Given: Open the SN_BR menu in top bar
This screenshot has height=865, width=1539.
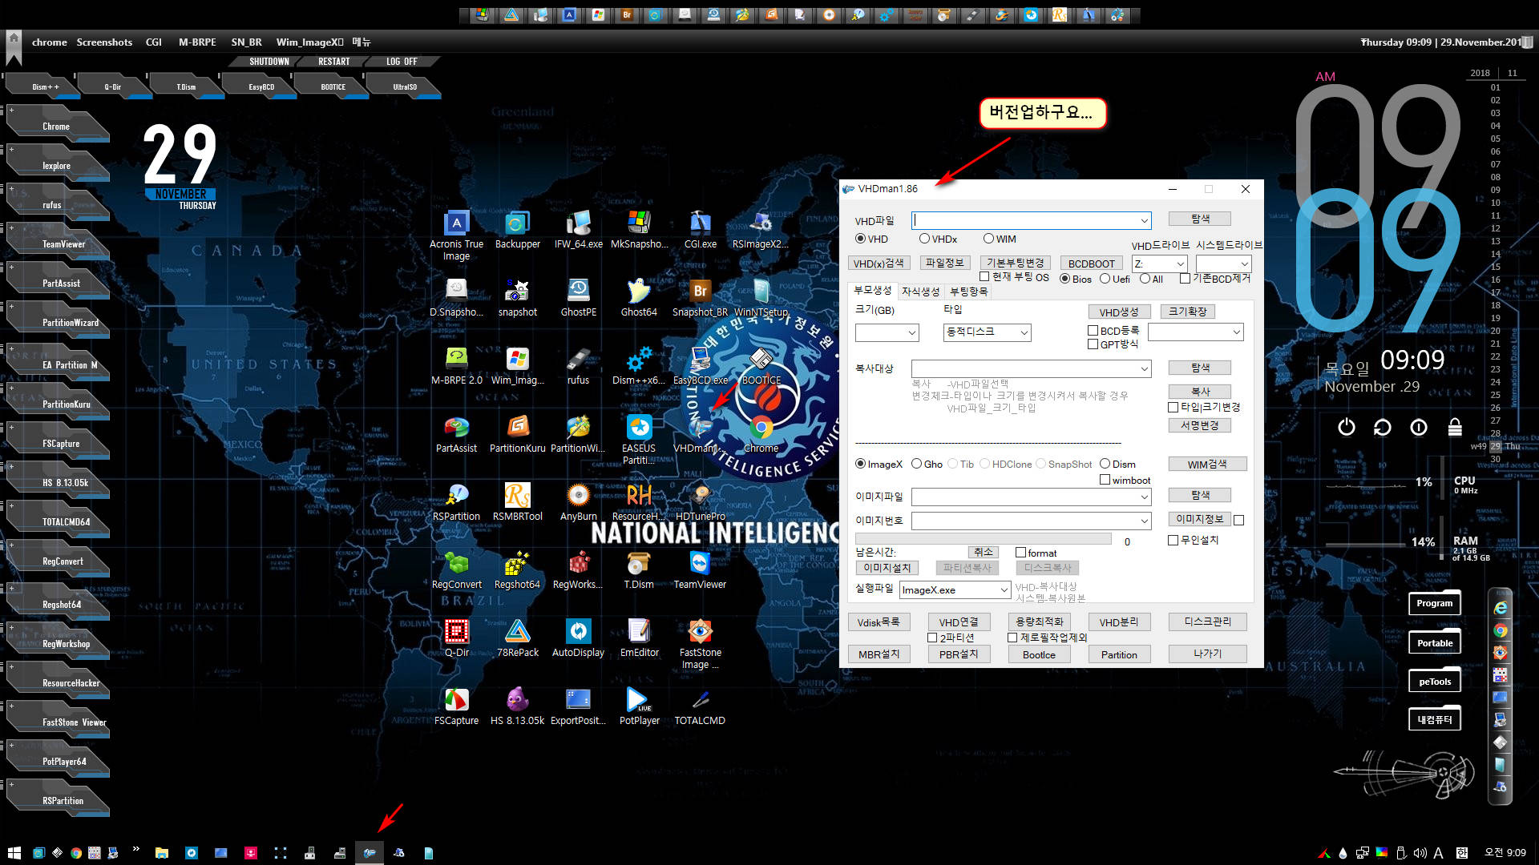Looking at the screenshot, I should coord(246,42).
